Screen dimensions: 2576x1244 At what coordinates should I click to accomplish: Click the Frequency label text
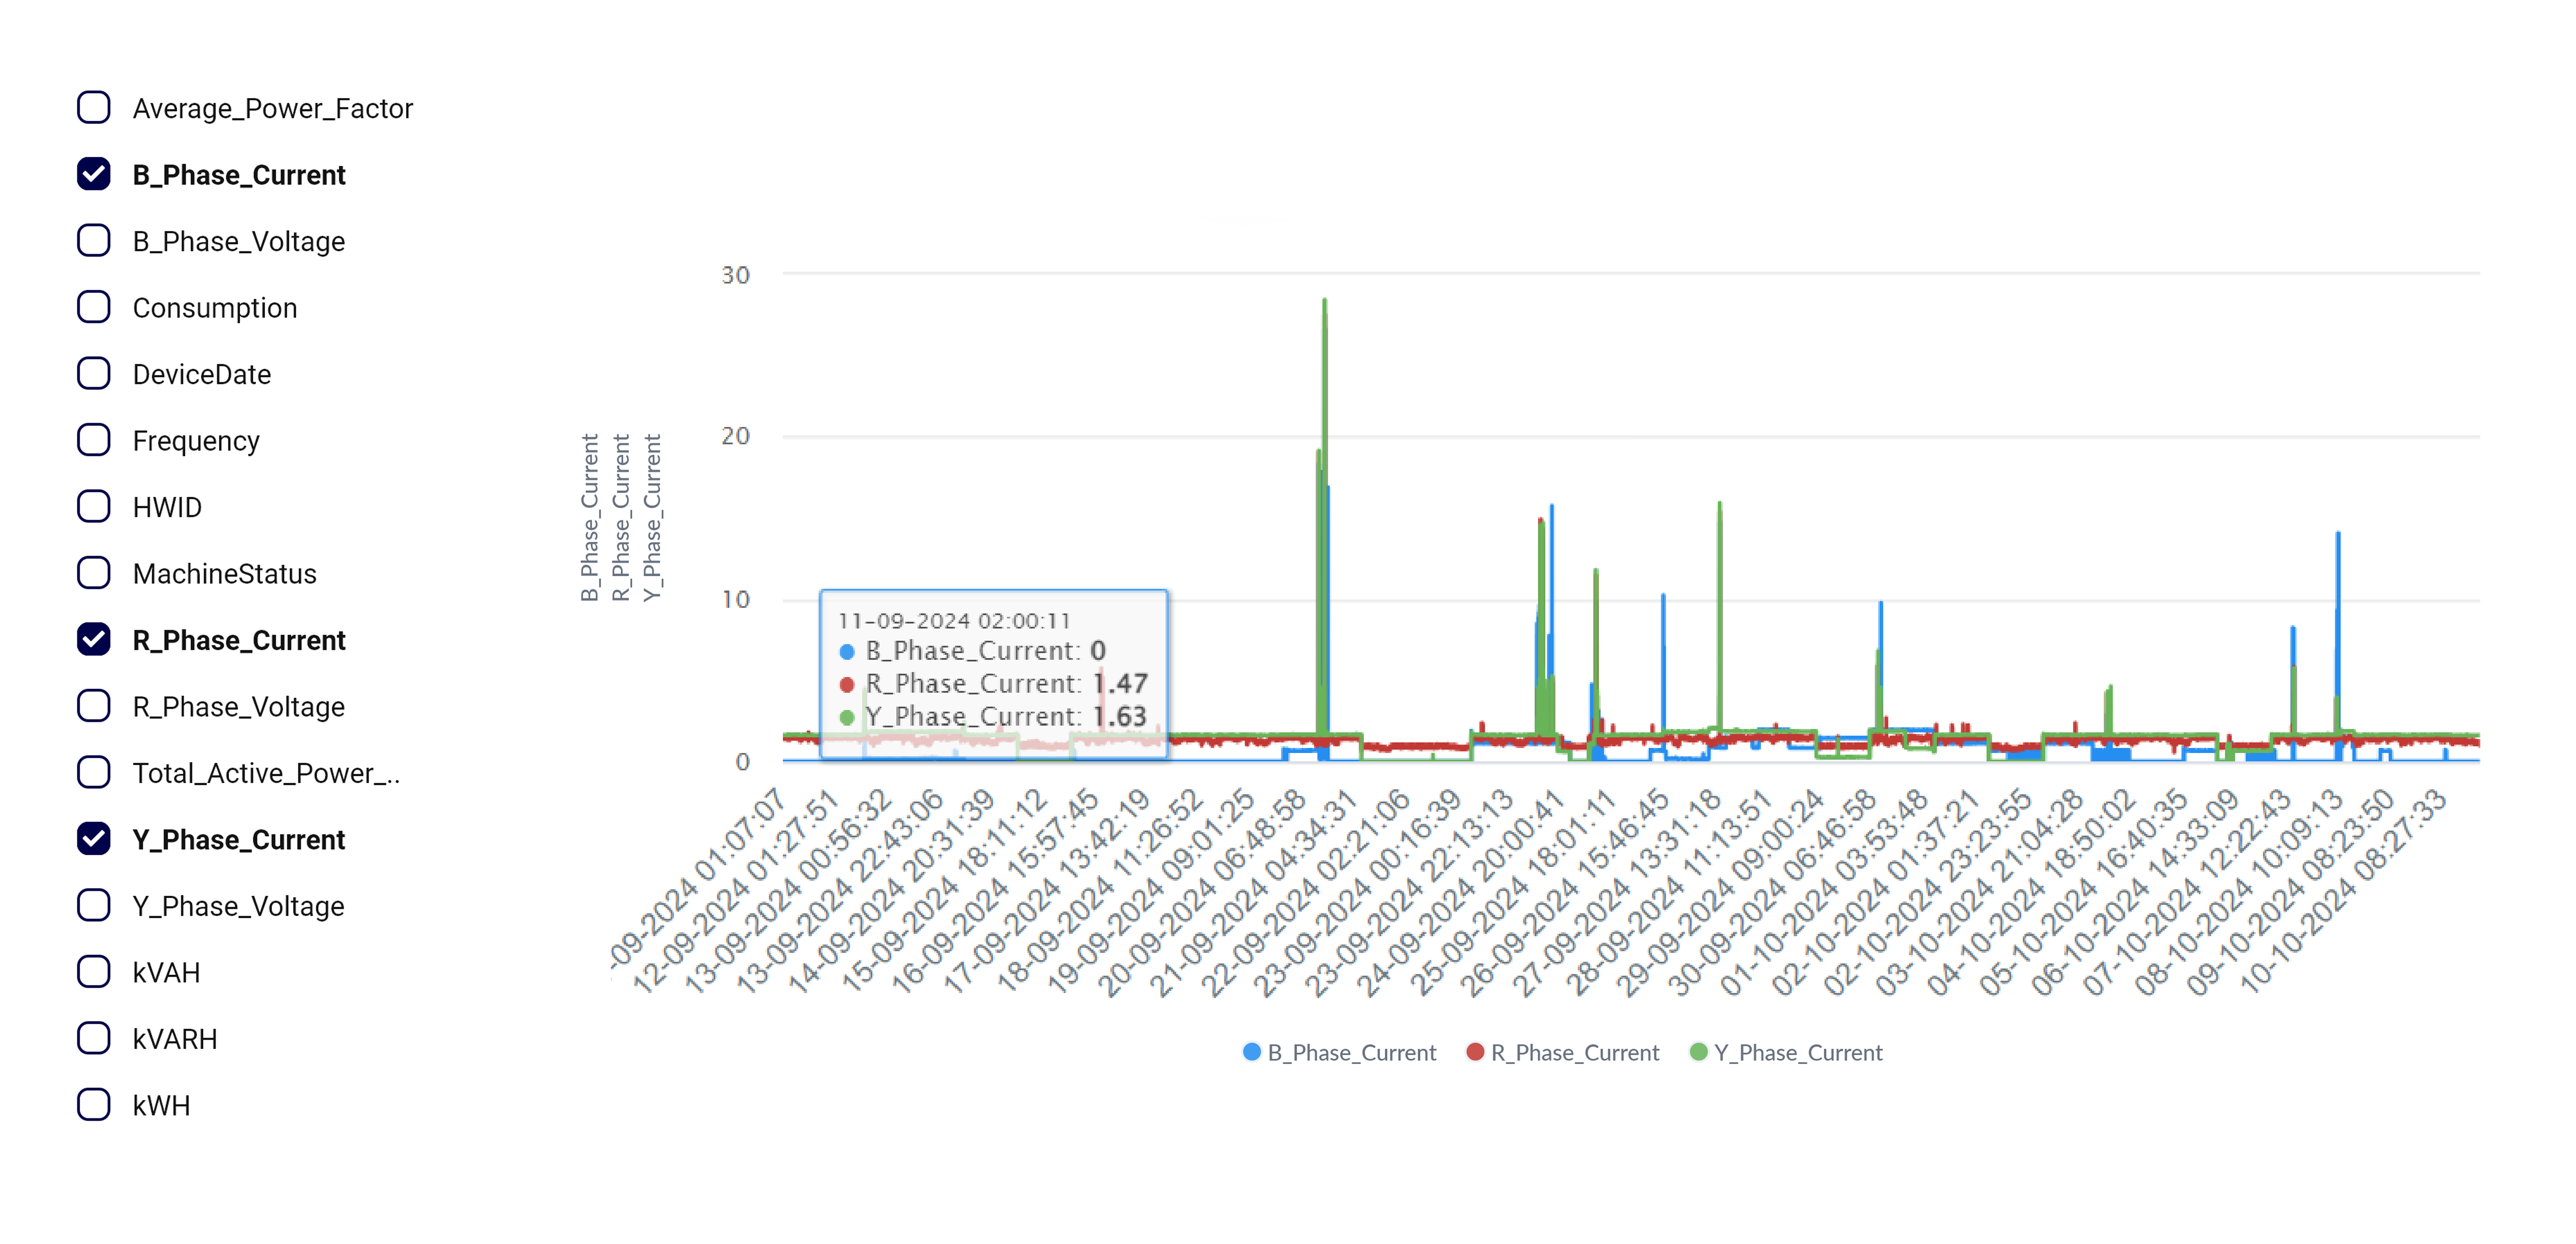(x=196, y=441)
